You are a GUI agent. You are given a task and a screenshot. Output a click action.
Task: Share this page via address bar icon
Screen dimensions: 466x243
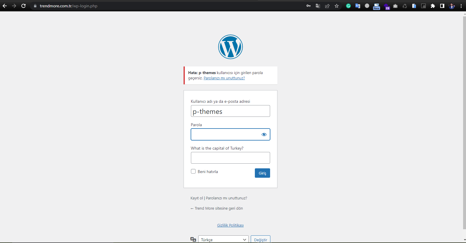tap(327, 6)
